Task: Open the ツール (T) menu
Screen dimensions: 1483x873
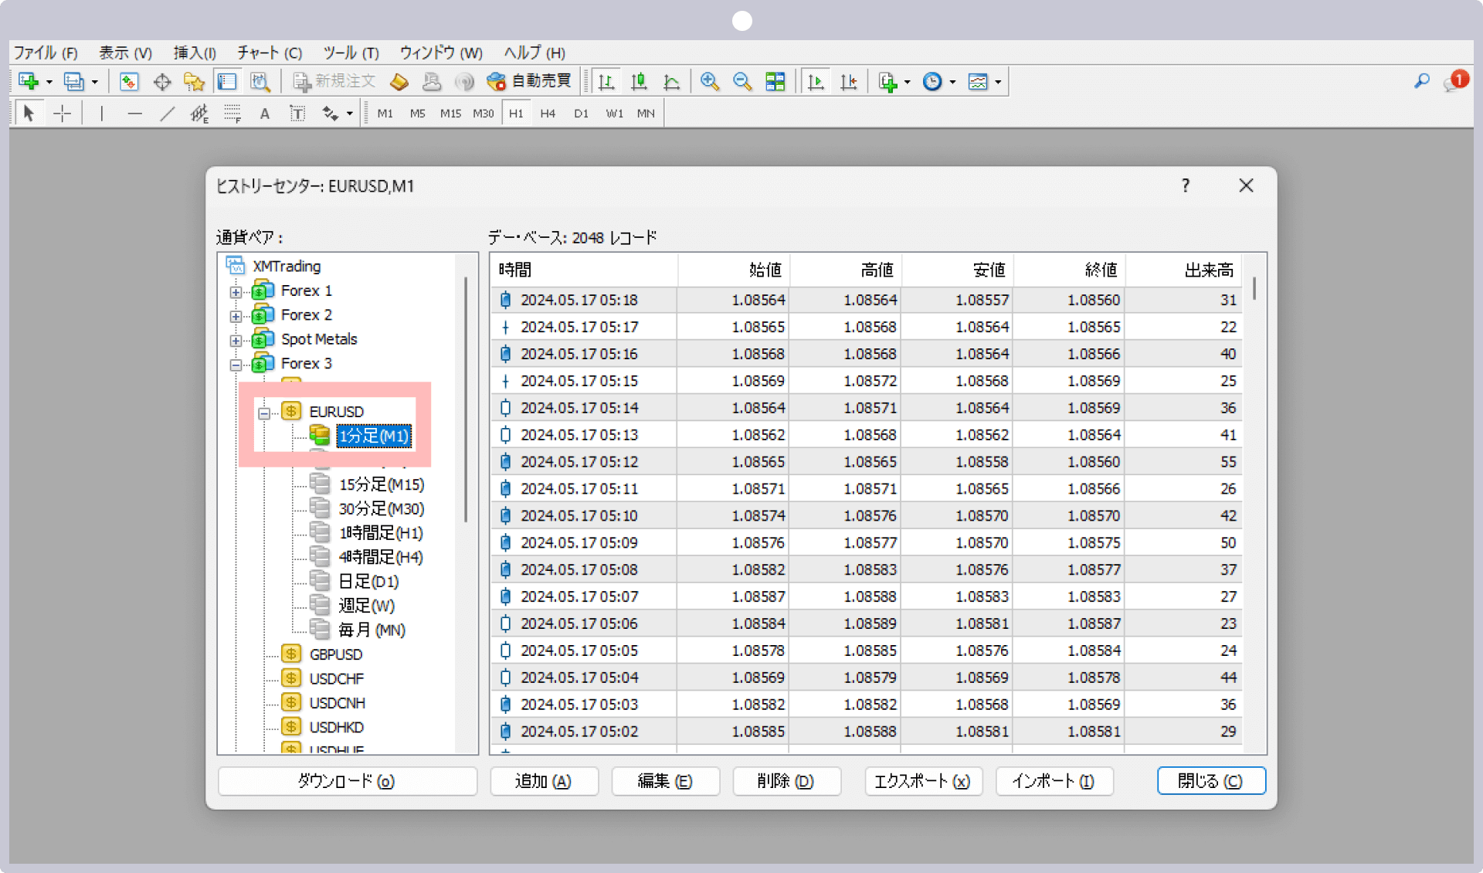Action: 351,53
